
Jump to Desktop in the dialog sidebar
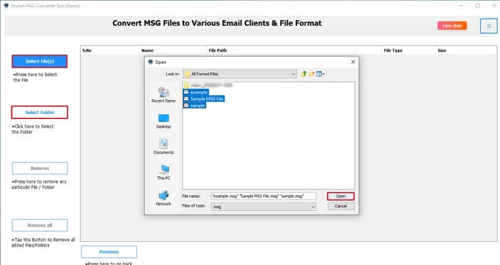164,121
